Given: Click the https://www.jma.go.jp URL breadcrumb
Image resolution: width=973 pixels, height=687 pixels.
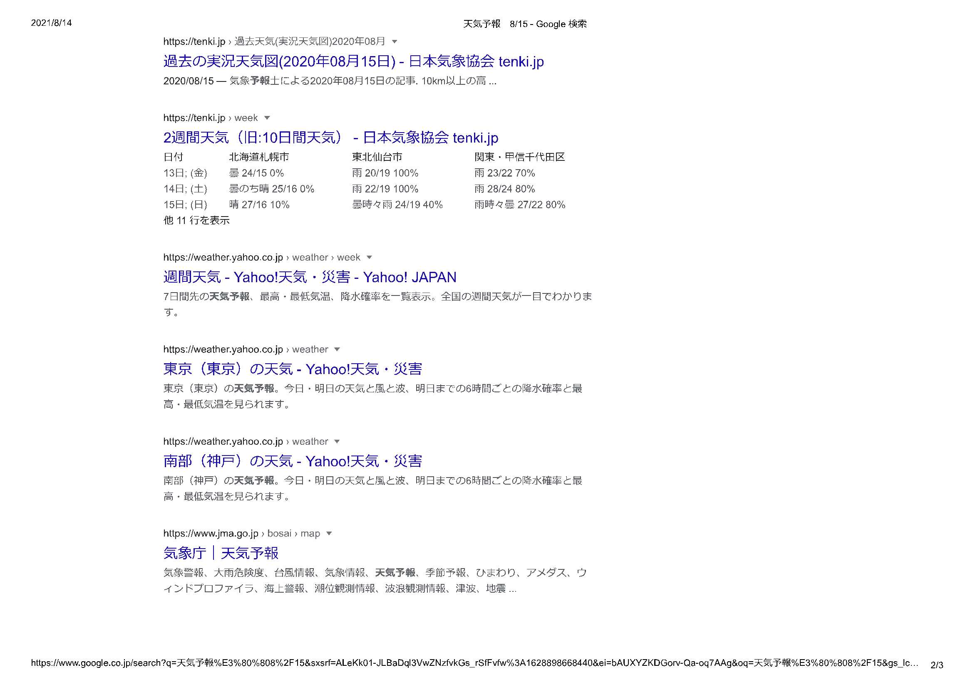Looking at the screenshot, I should coord(211,533).
